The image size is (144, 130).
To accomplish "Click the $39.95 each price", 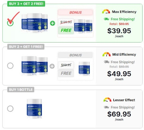I will 119,32.
